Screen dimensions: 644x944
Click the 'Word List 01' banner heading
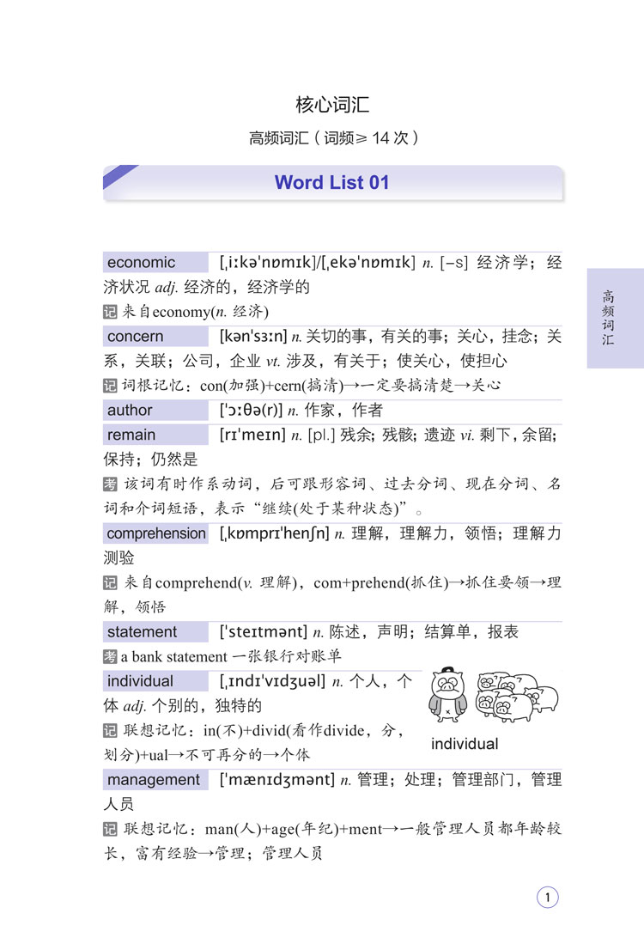[x=331, y=182]
